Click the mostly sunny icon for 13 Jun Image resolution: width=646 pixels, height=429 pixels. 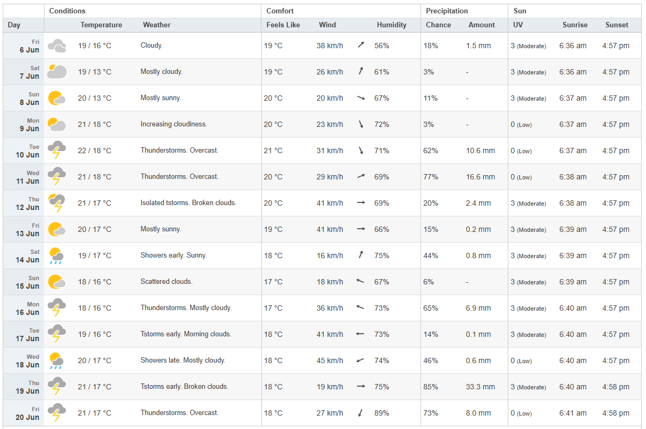pyautogui.click(x=57, y=230)
